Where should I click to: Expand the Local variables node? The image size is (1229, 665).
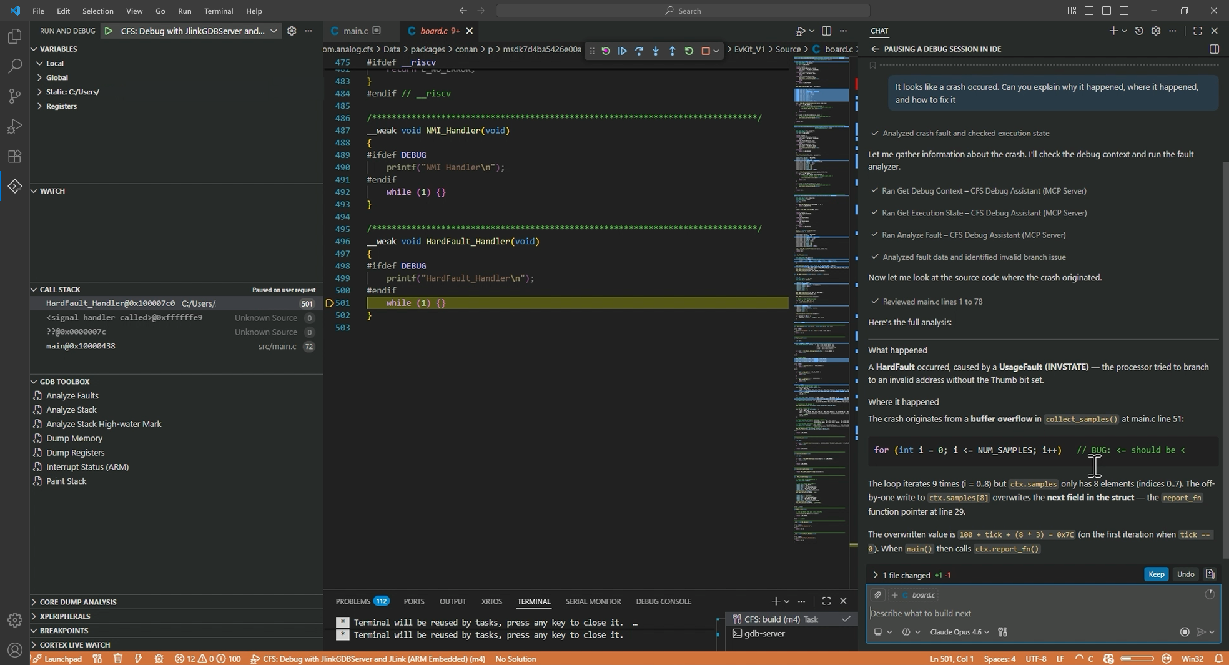click(39, 63)
